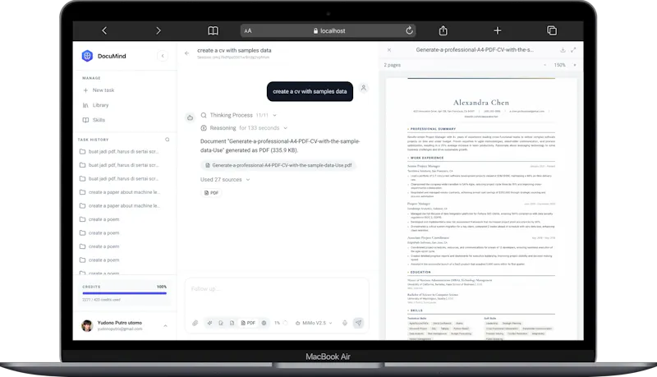Click the localhost address bar
657x377 pixels.
point(329,30)
